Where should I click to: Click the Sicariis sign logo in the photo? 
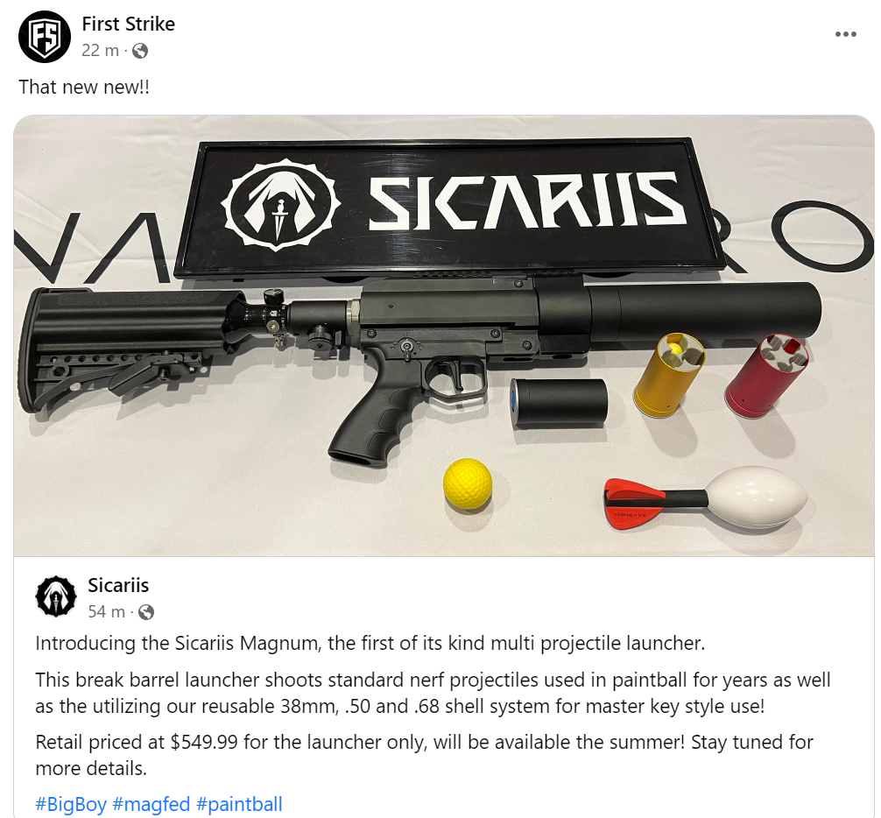[x=280, y=206]
